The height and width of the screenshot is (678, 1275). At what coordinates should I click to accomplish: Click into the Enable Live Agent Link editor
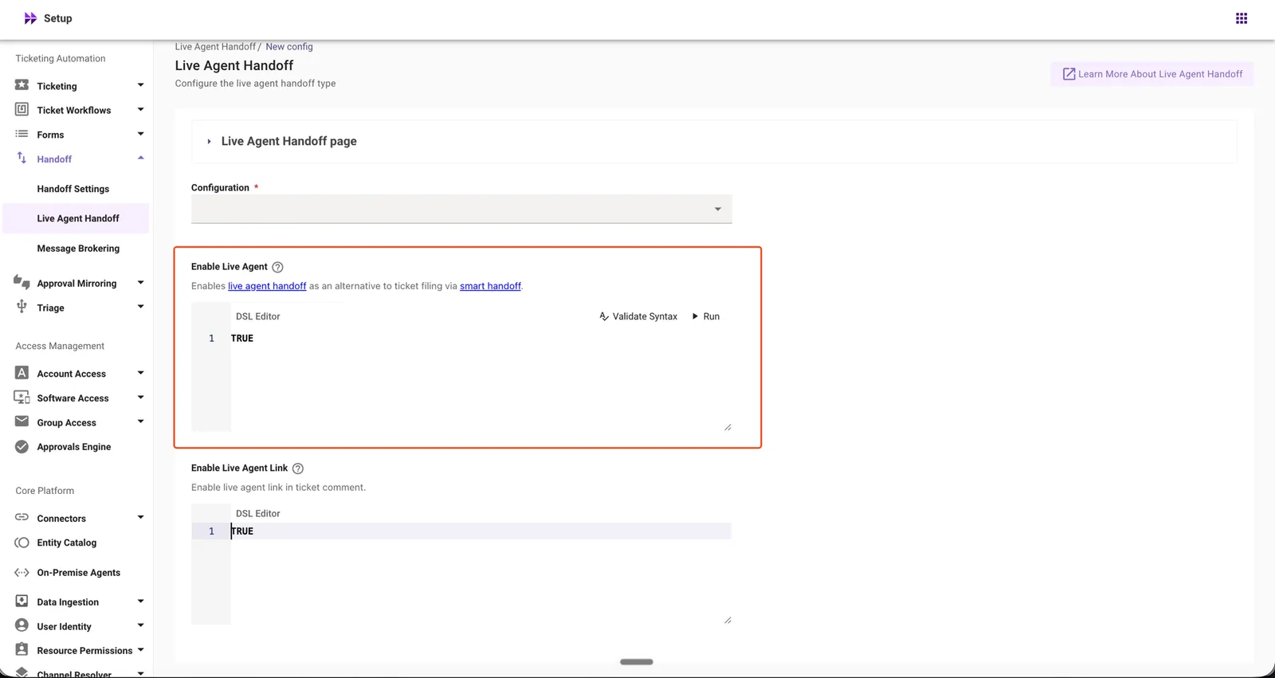(x=481, y=573)
